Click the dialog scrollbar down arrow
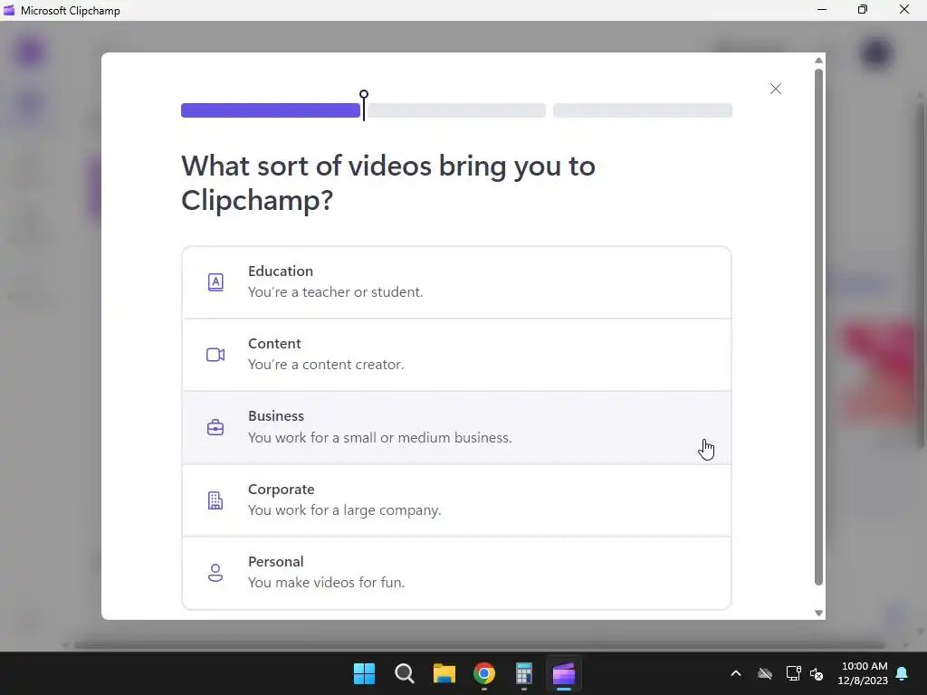 [818, 613]
